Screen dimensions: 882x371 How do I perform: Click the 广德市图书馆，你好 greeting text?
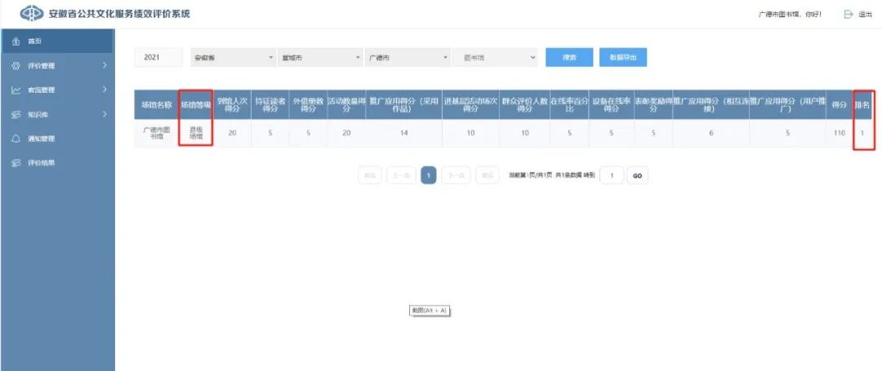click(790, 15)
